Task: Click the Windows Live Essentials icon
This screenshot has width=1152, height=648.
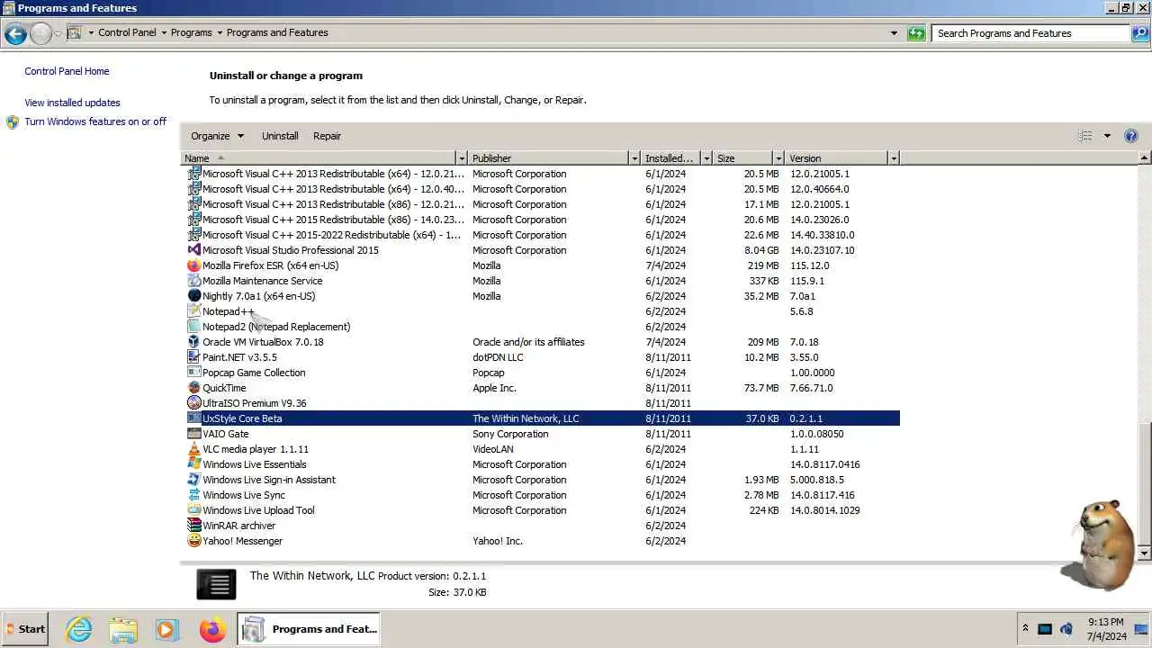Action: point(193,464)
